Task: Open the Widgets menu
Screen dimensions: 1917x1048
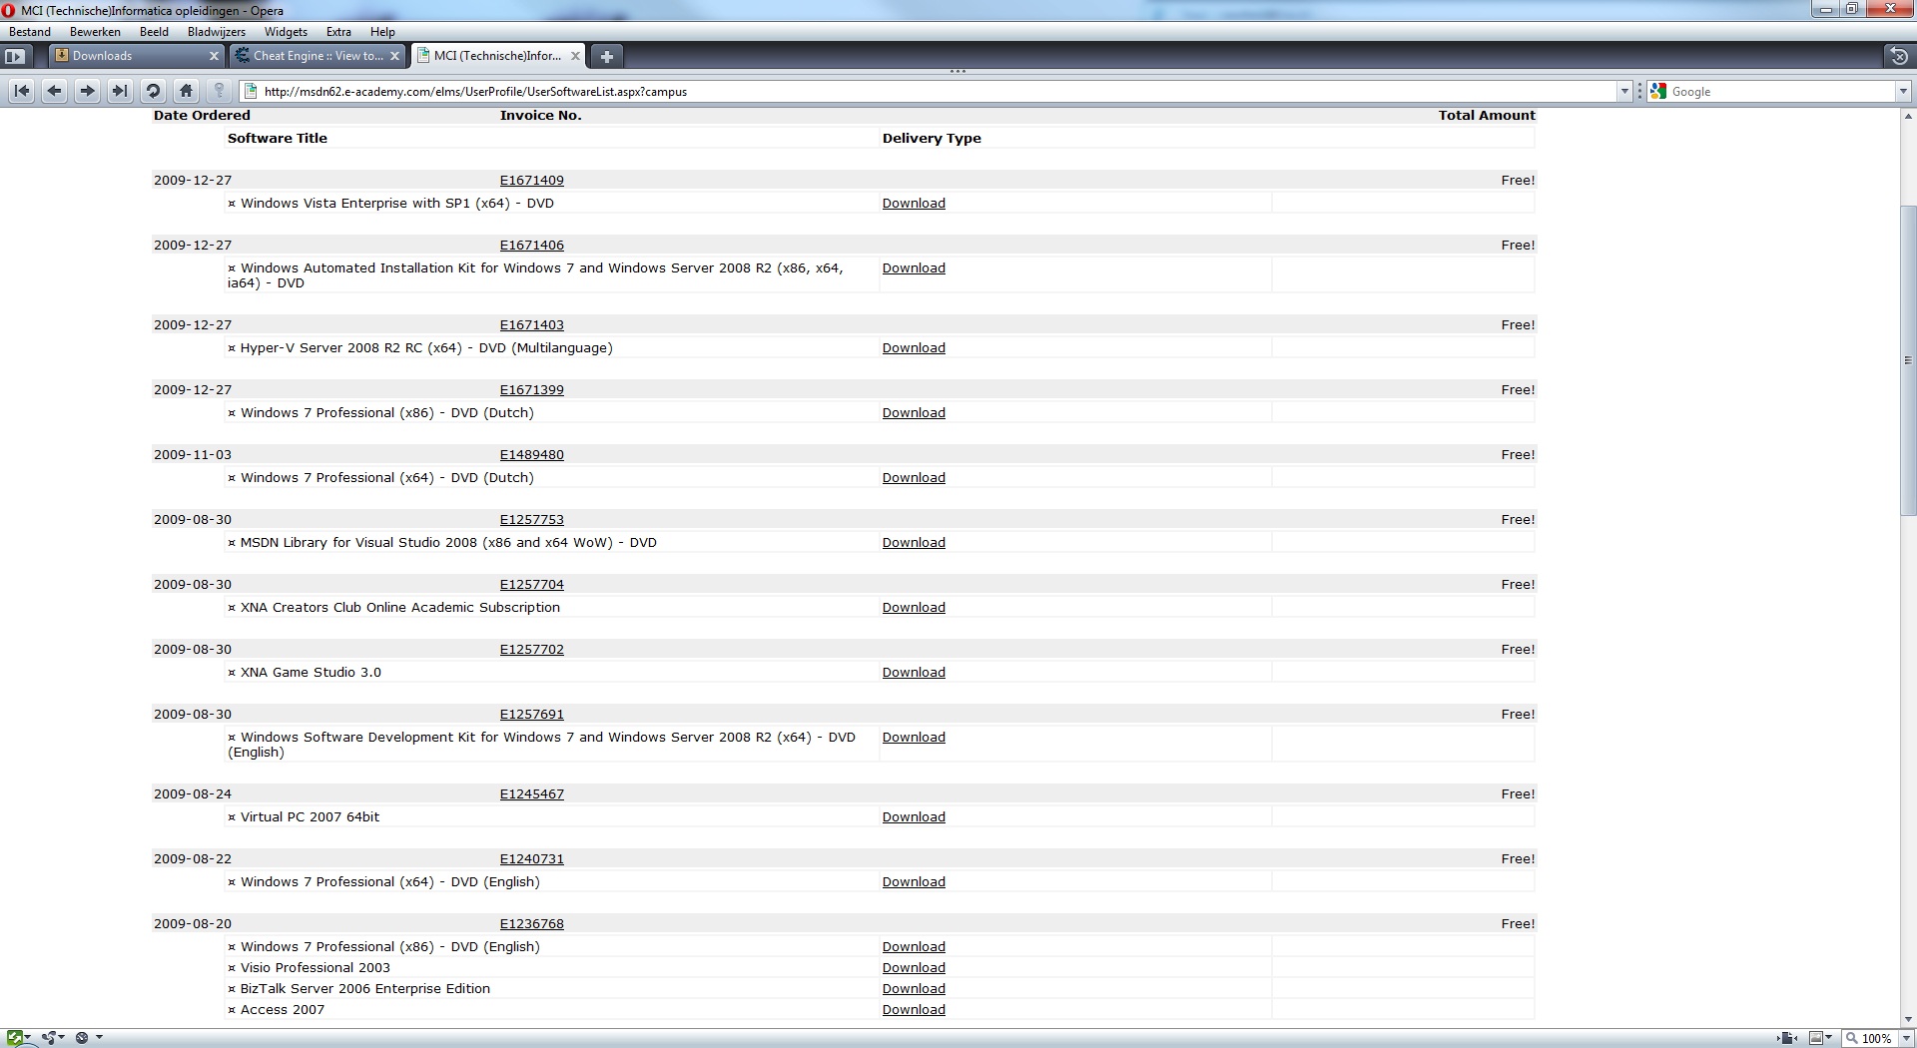Action: click(286, 32)
